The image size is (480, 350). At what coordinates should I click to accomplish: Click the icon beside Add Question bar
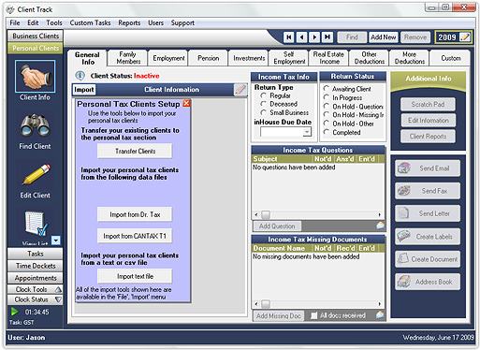click(380, 226)
